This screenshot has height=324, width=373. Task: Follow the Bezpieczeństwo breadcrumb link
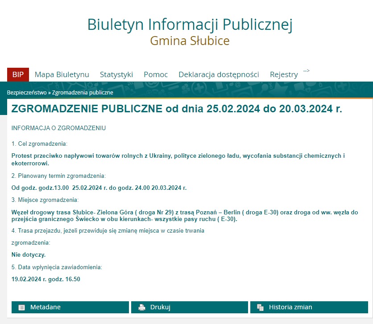point(27,93)
